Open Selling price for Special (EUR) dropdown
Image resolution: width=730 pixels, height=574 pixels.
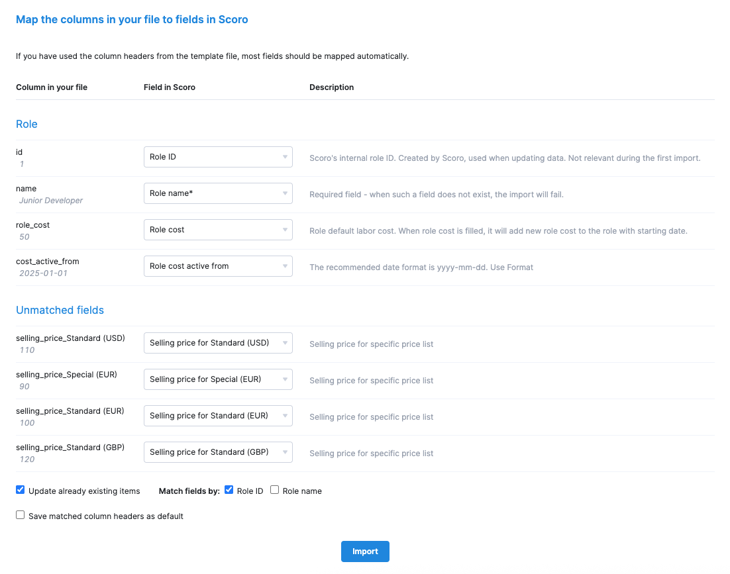click(218, 379)
